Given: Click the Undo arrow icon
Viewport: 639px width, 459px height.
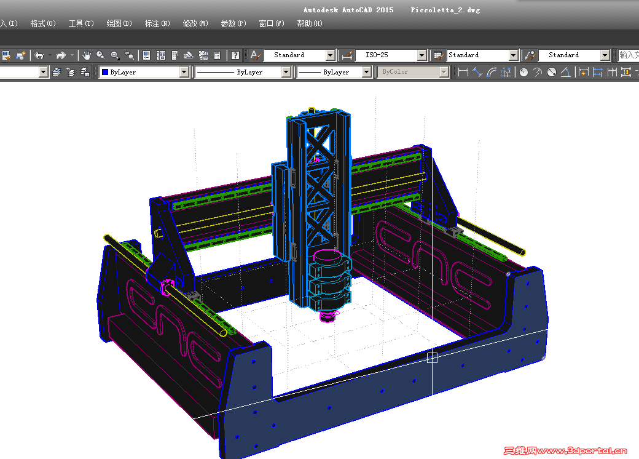Looking at the screenshot, I should [x=40, y=55].
